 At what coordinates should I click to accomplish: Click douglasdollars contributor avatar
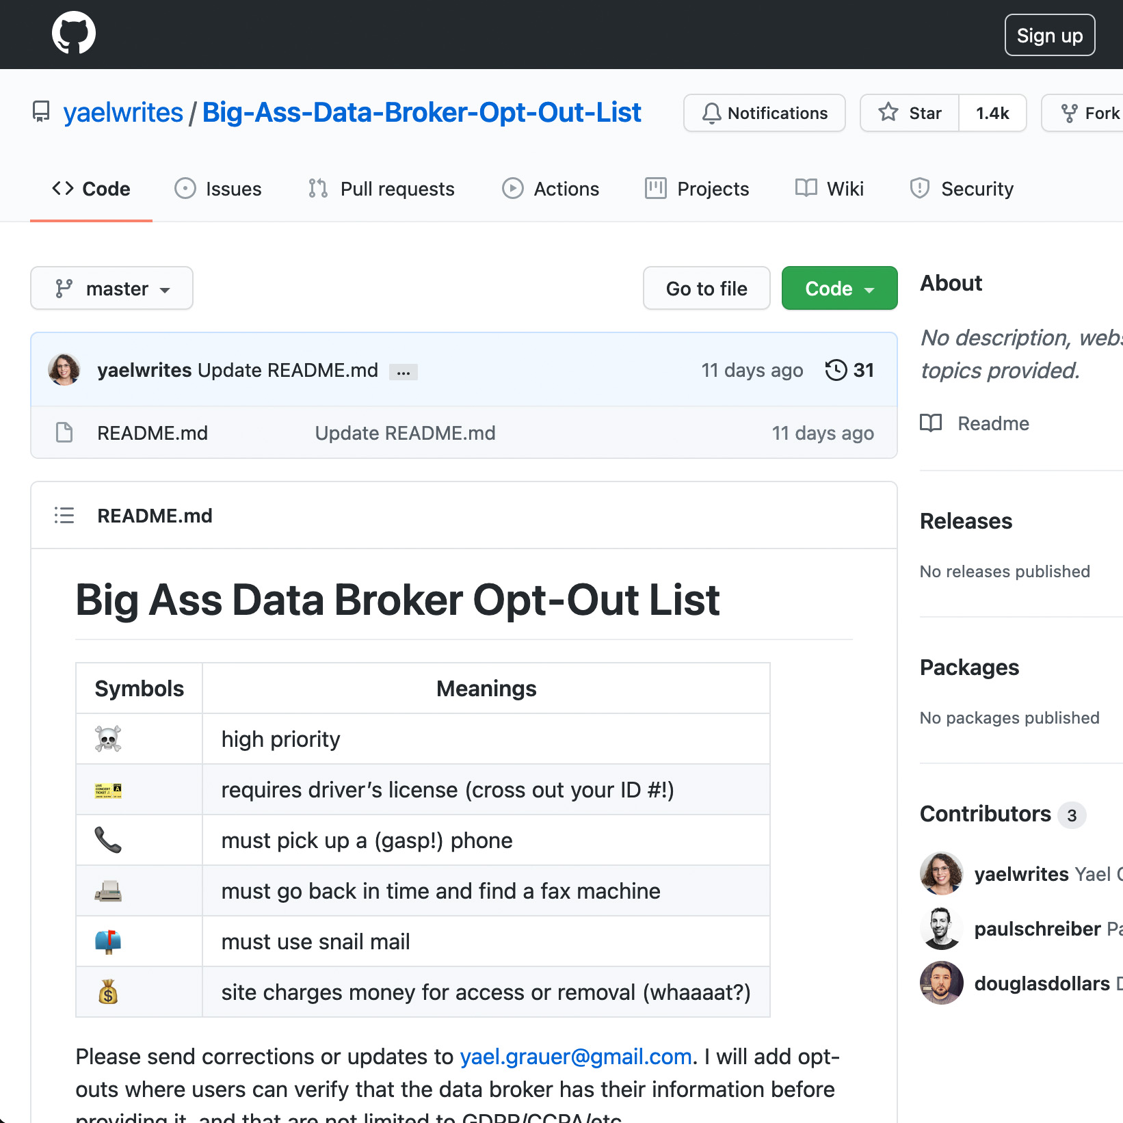942,983
